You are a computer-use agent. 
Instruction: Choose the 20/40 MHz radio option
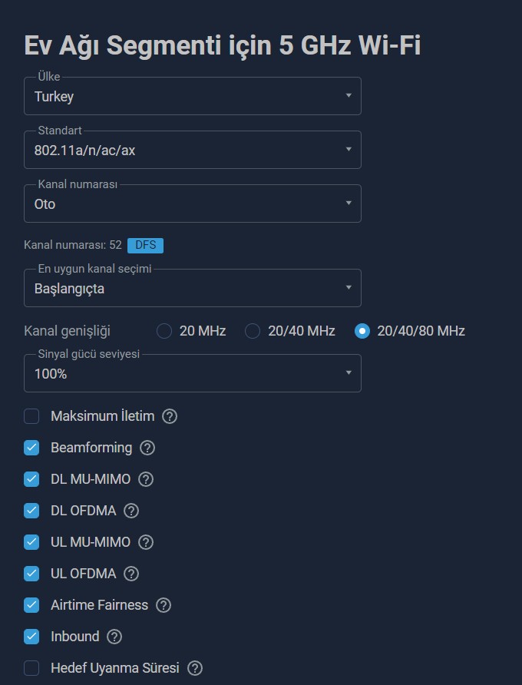[253, 331]
